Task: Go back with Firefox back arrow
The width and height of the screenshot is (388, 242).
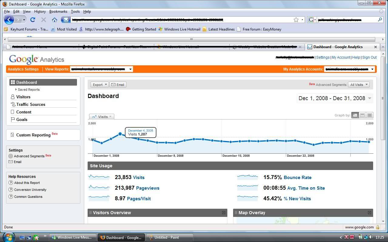Action: [x=9, y=20]
